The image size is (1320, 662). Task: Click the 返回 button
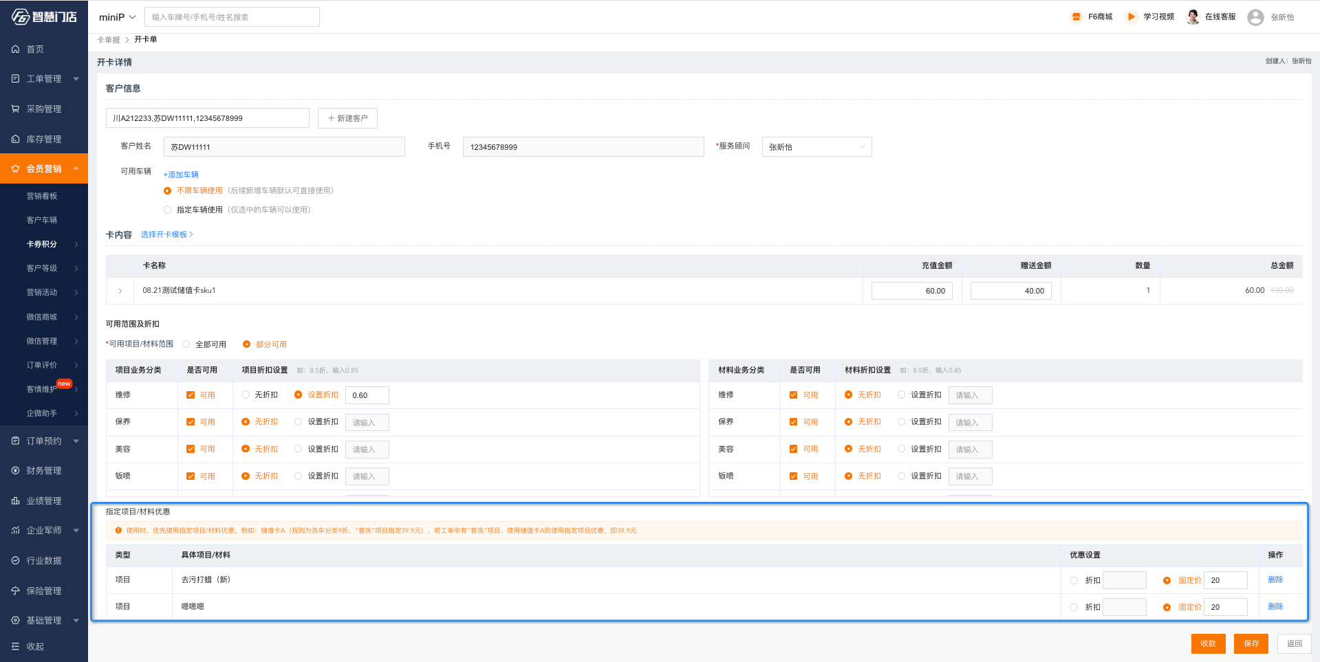click(x=1294, y=643)
